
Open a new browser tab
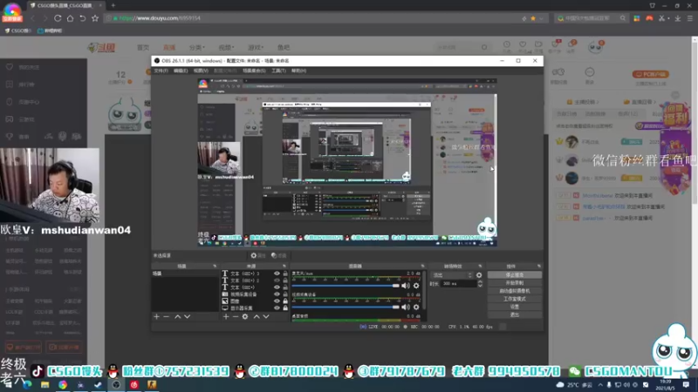click(113, 5)
